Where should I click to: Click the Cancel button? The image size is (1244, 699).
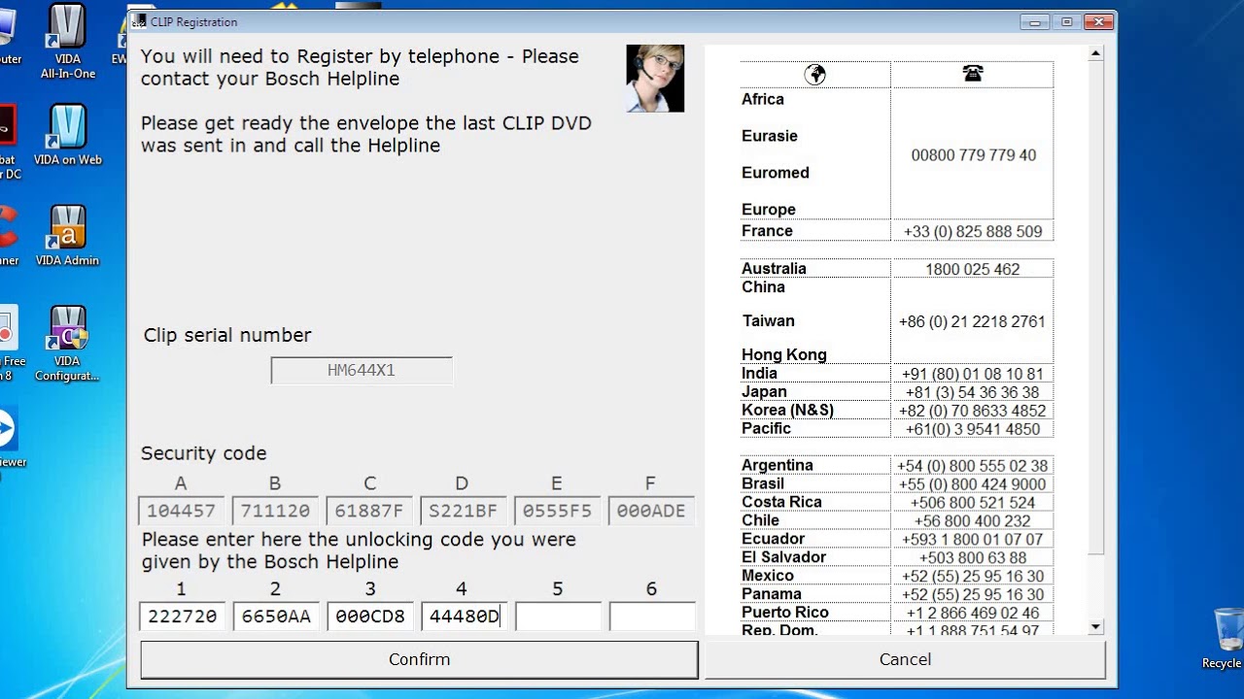[905, 659]
